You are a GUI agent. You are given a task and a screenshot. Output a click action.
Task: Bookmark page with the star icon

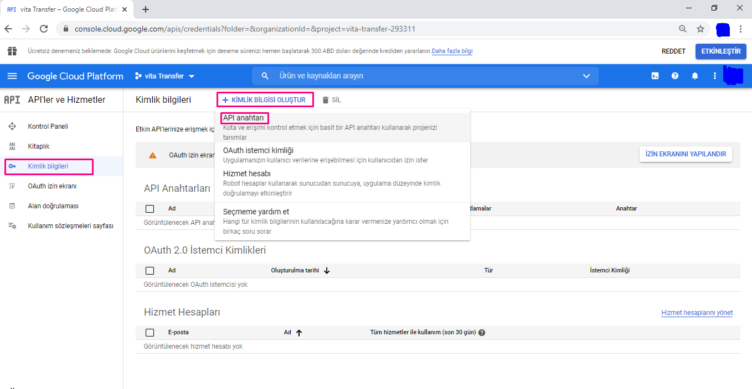701,29
